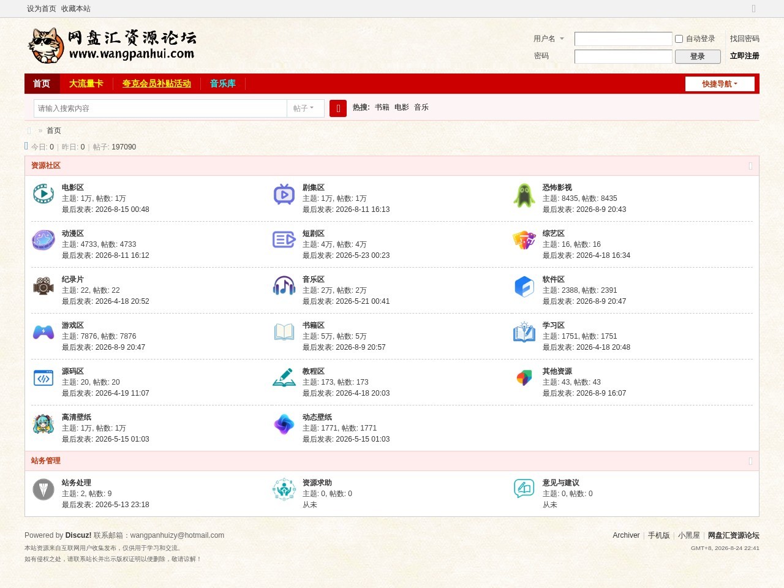Click the red search button
Screen dimensions: 784x588
338,108
